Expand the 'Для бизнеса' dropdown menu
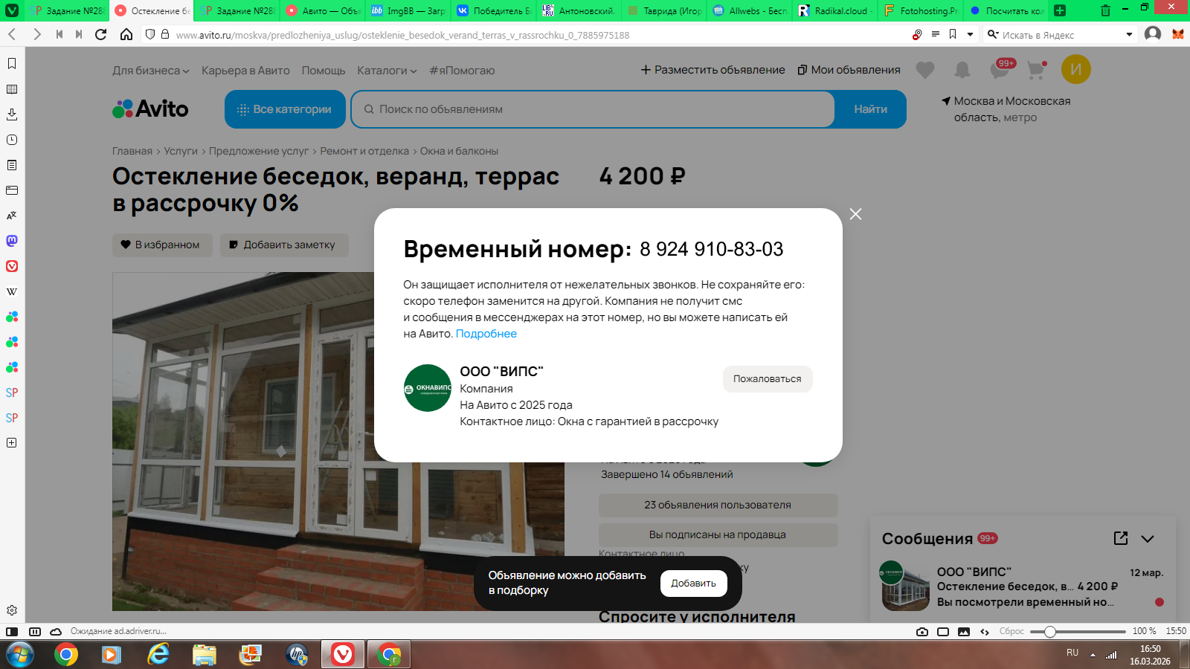The height and width of the screenshot is (669, 1190). tap(151, 71)
